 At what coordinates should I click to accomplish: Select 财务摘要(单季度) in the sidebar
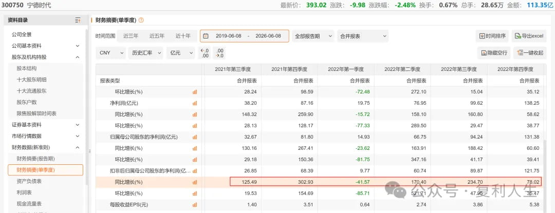pyautogui.click(x=45, y=170)
